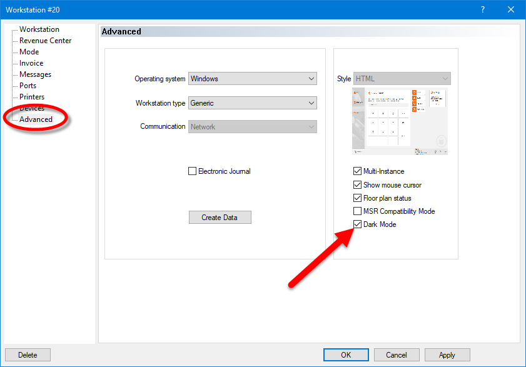526x367 pixels.
Task: Open the Workstation section in the sidebar
Action: click(x=38, y=29)
